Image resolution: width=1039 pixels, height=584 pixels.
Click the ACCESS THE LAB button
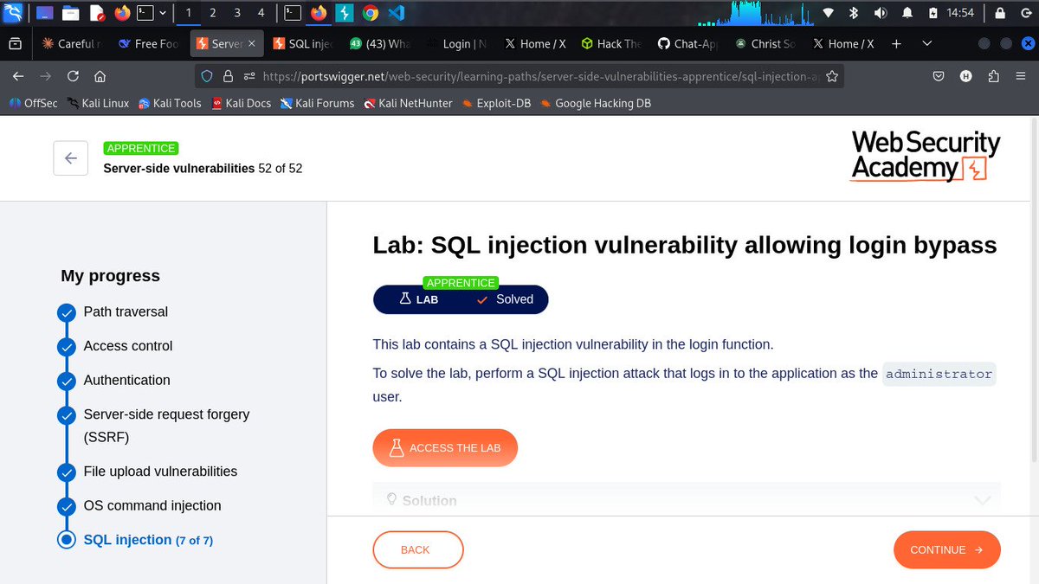point(445,447)
